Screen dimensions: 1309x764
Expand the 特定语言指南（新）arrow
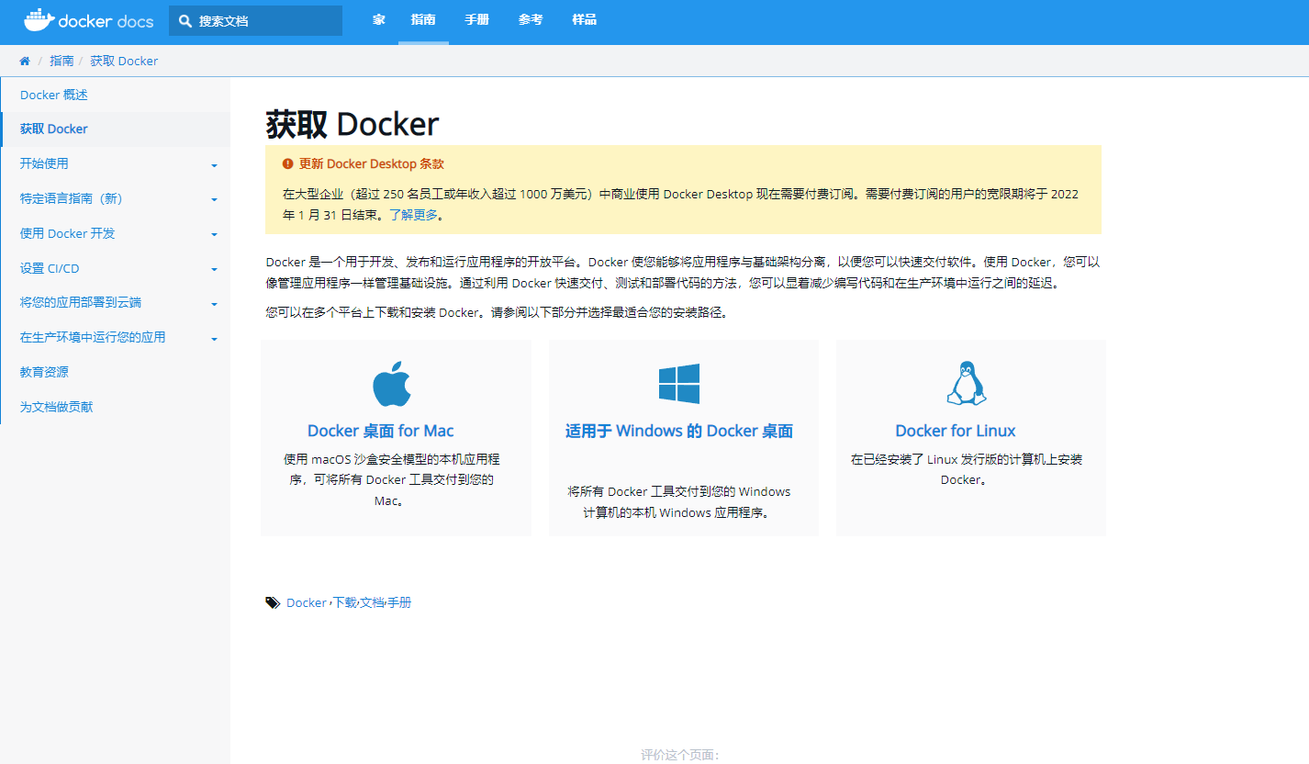coord(214,199)
